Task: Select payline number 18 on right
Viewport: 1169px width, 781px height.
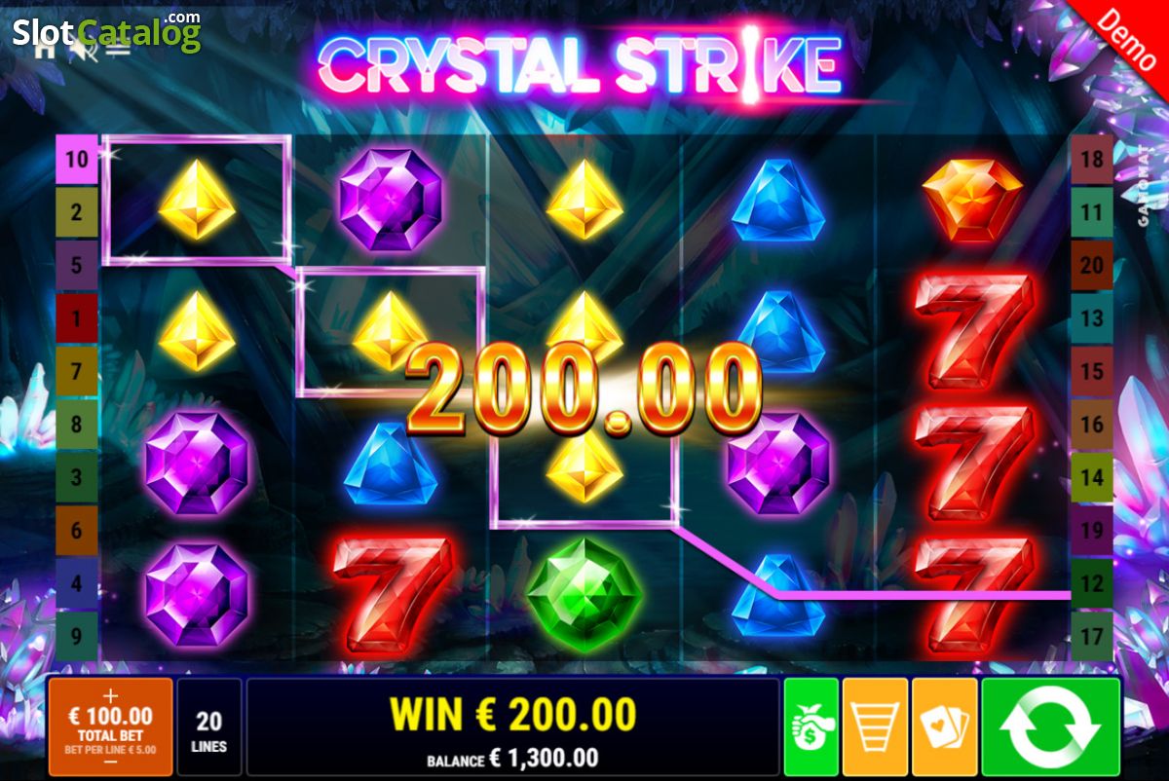Action: tap(1092, 159)
